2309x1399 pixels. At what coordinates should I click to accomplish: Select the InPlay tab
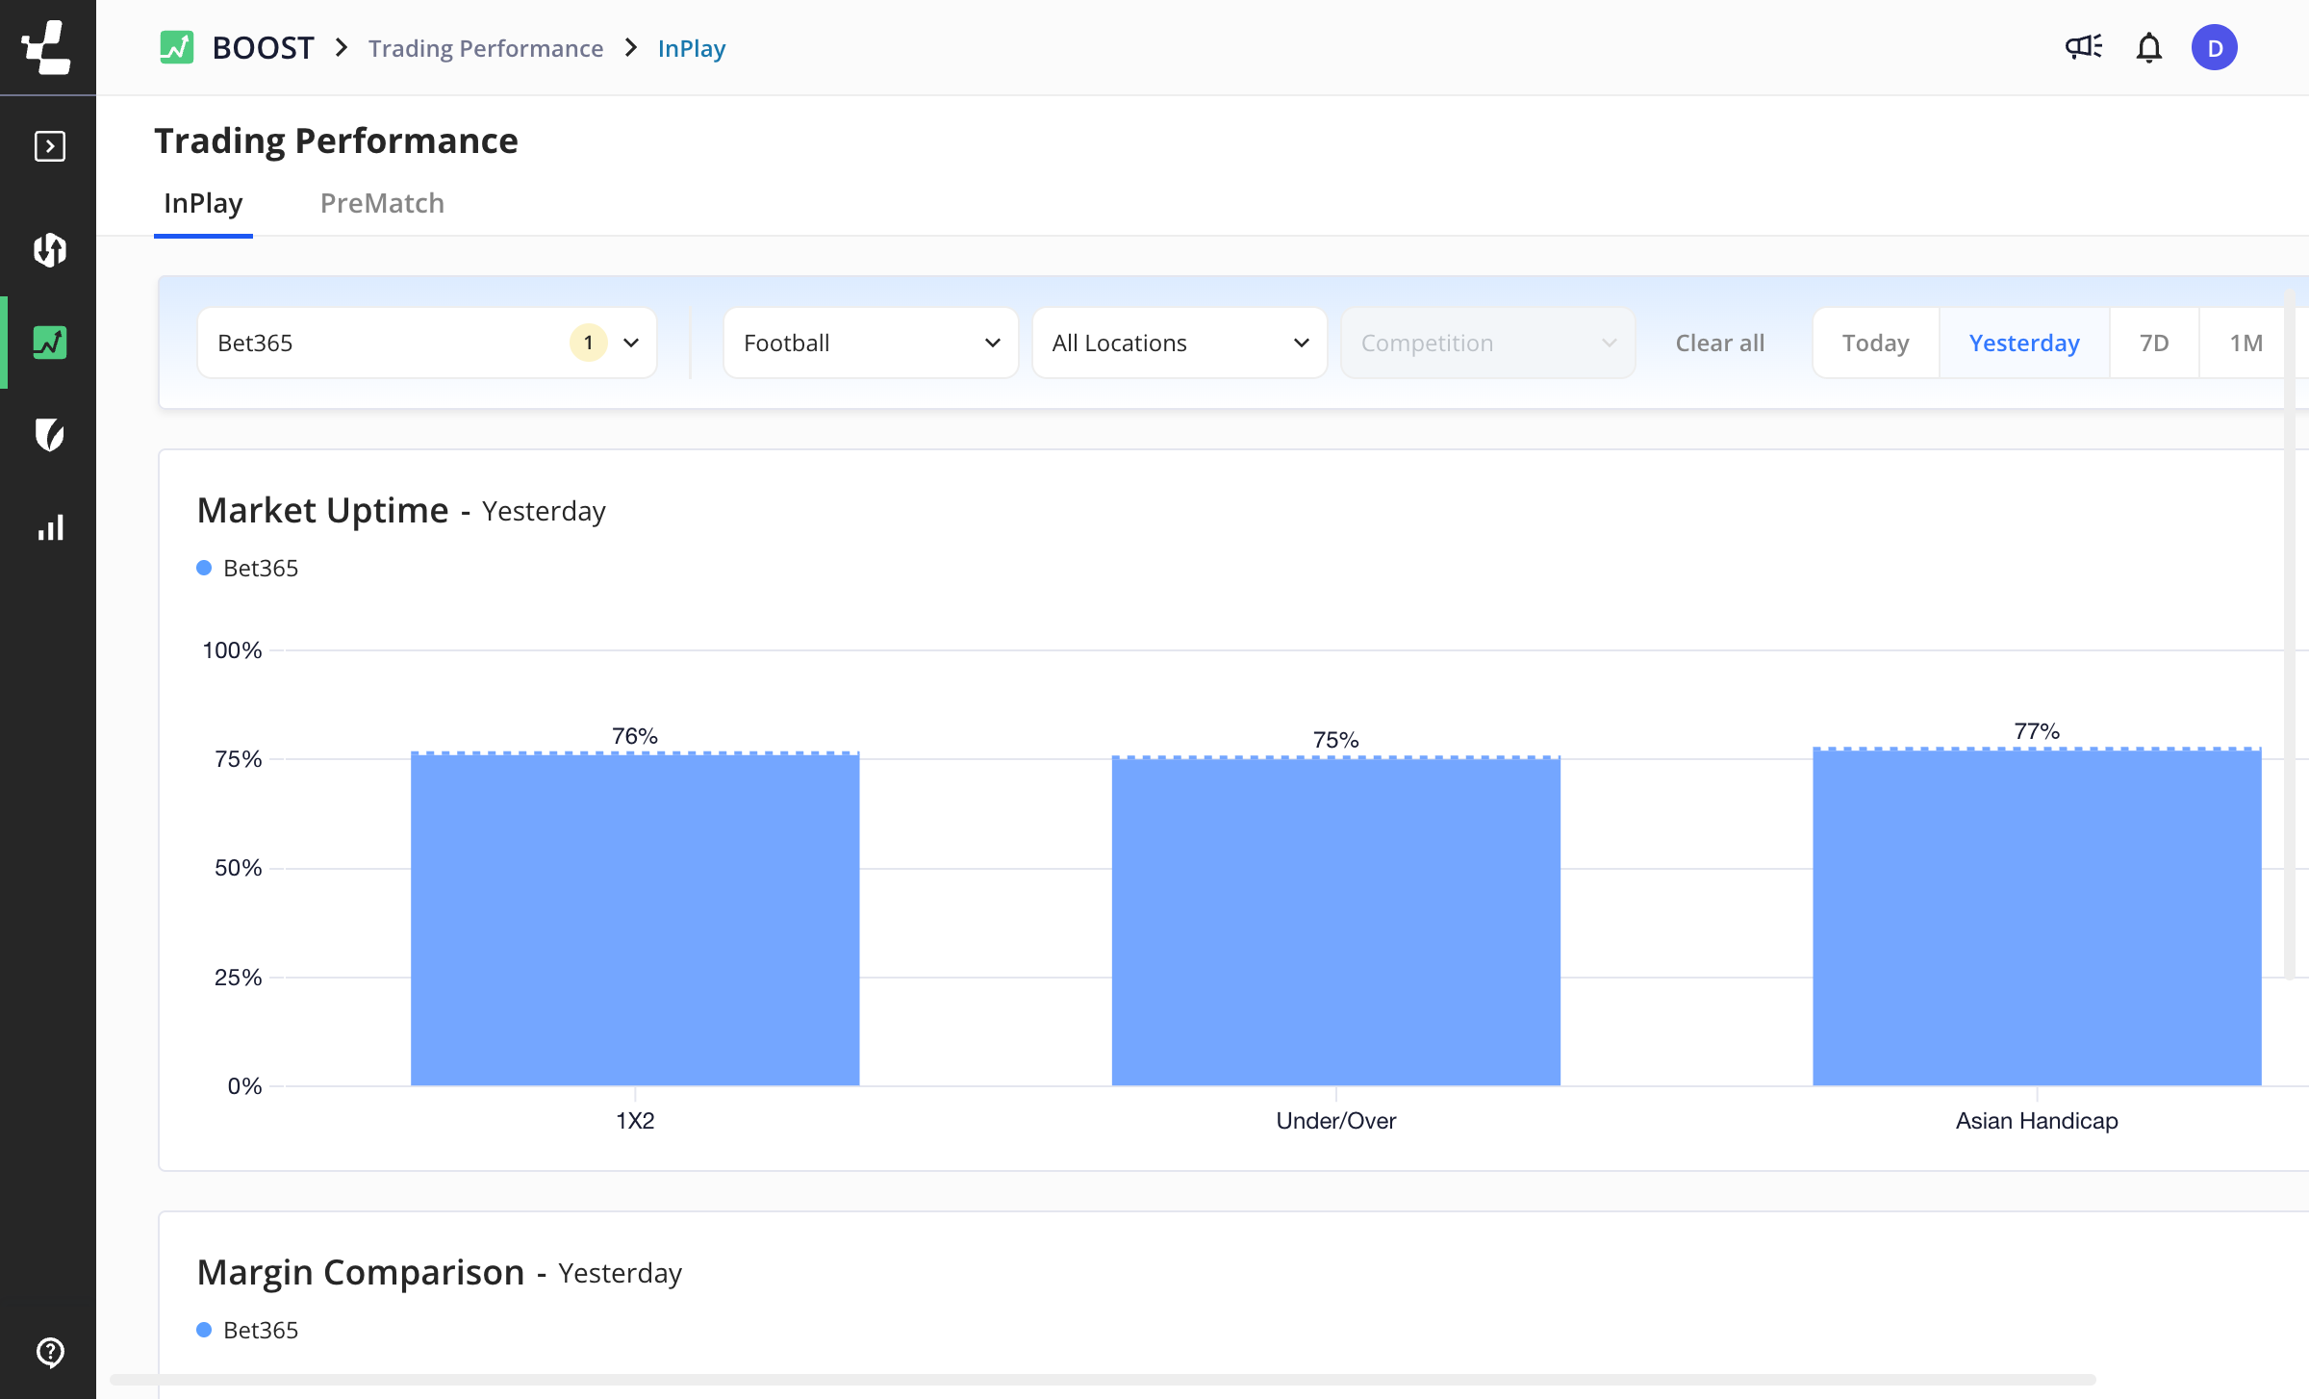point(203,203)
